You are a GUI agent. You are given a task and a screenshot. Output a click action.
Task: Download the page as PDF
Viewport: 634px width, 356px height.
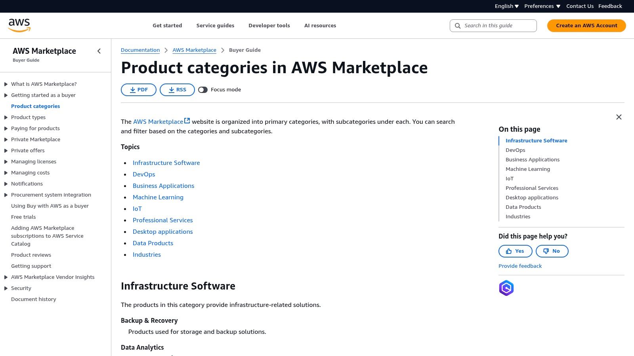(138, 90)
